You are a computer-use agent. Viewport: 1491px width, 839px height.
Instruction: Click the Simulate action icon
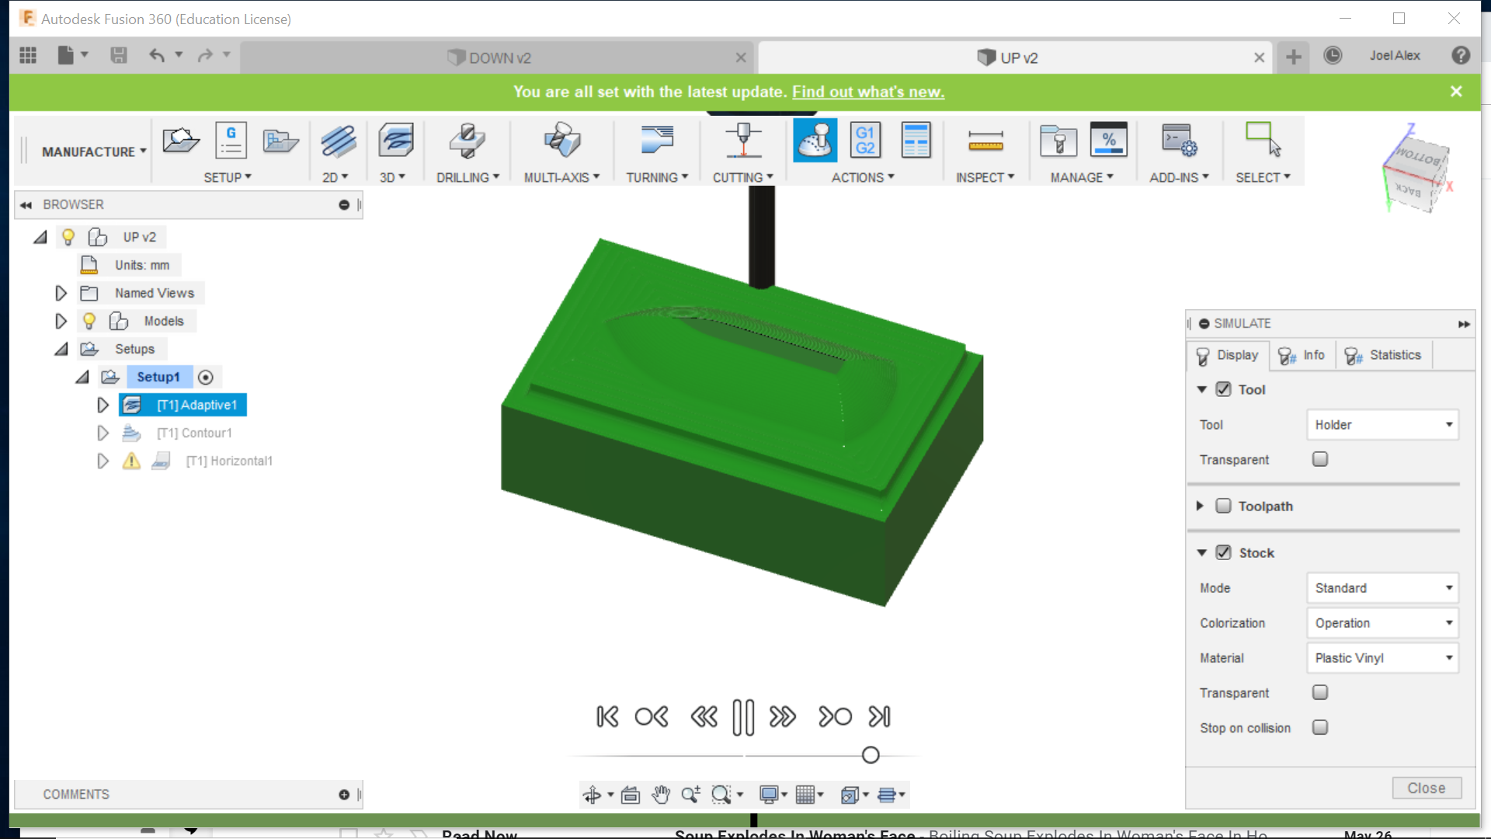[815, 141]
